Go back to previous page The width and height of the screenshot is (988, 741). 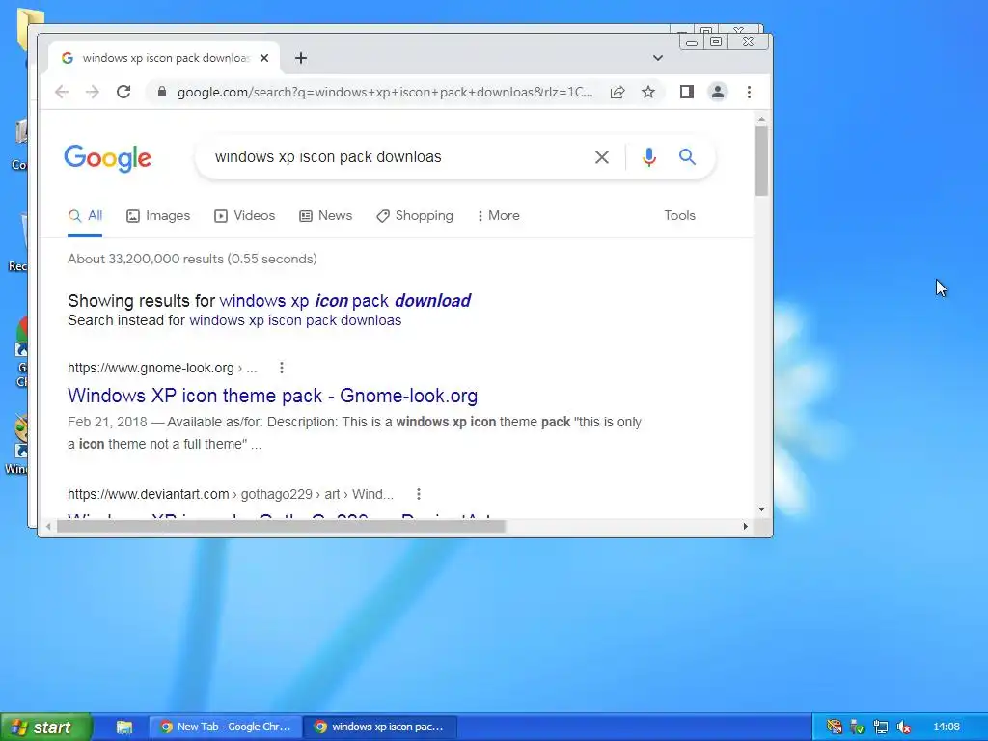click(x=62, y=92)
